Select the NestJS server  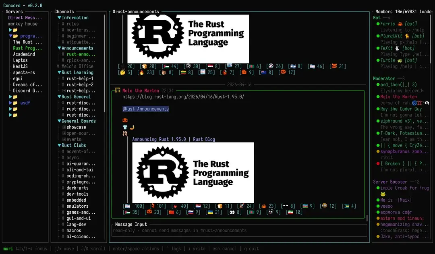tap(20, 66)
